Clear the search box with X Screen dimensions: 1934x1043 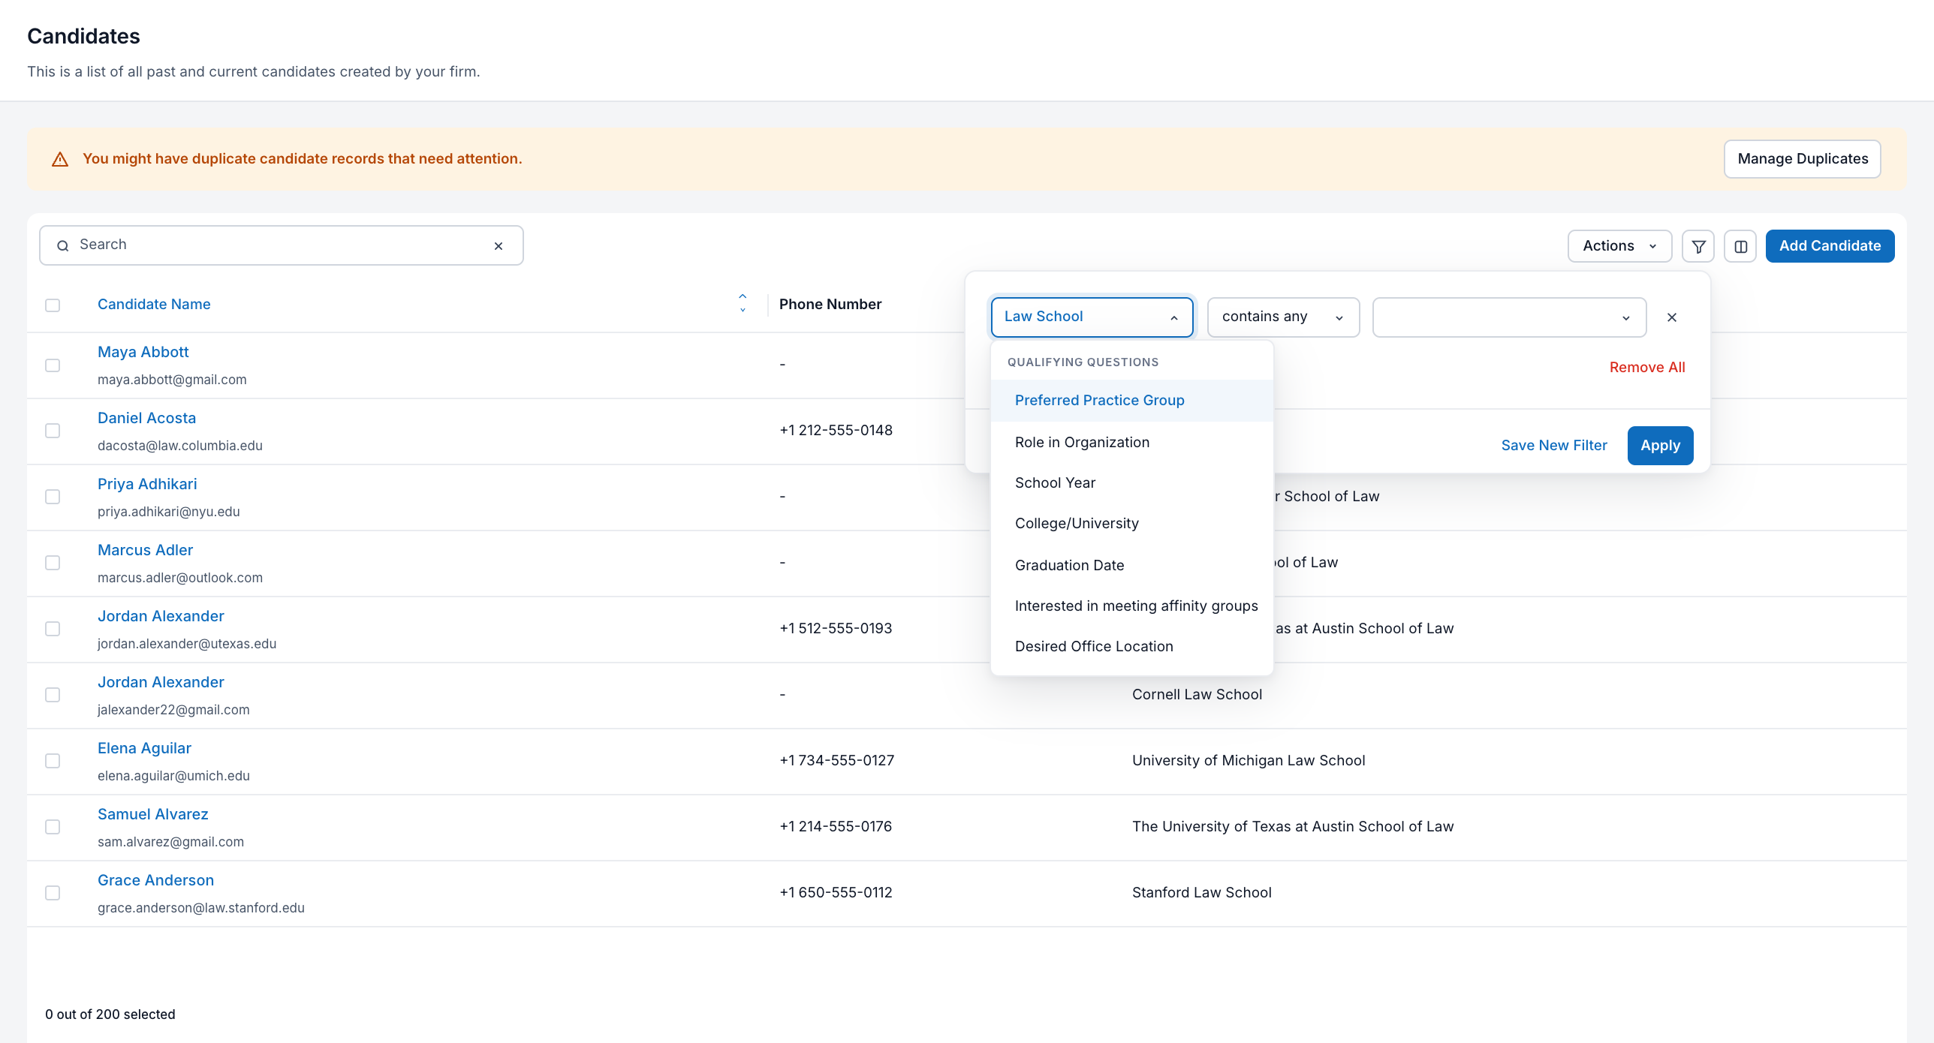[x=499, y=246]
